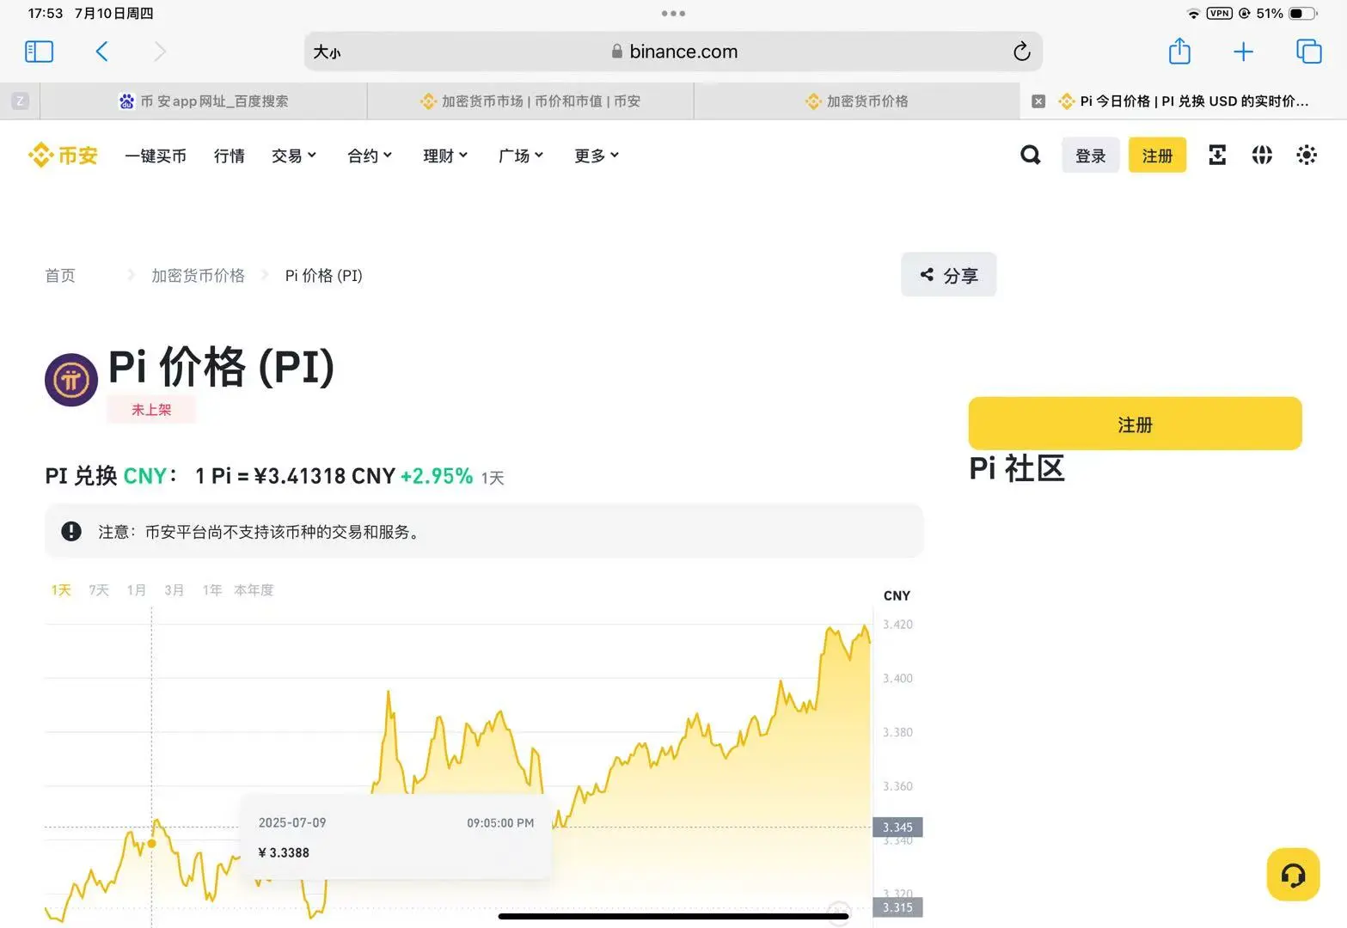Click the 分享 share button
The width and height of the screenshot is (1347, 928).
coord(948,275)
